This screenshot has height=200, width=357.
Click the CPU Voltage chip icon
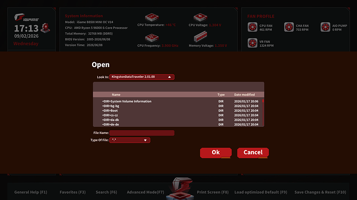(x=200, y=17)
